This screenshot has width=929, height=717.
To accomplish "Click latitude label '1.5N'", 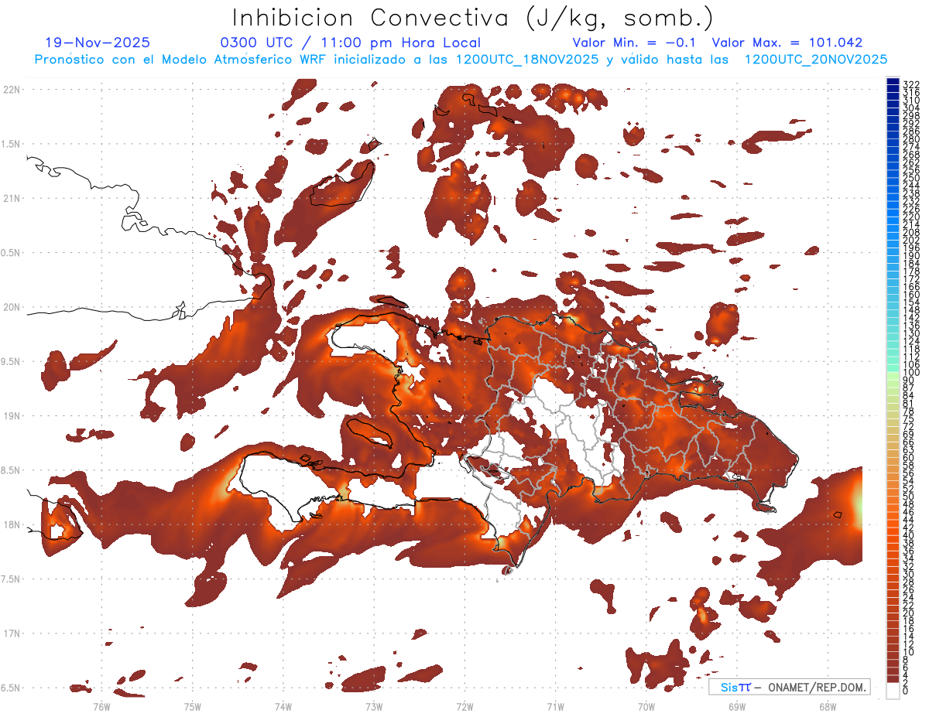I will (x=11, y=144).
